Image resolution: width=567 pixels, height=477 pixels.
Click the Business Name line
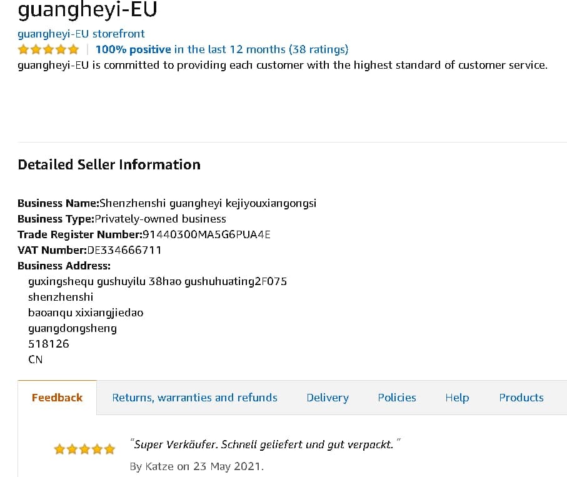click(167, 203)
